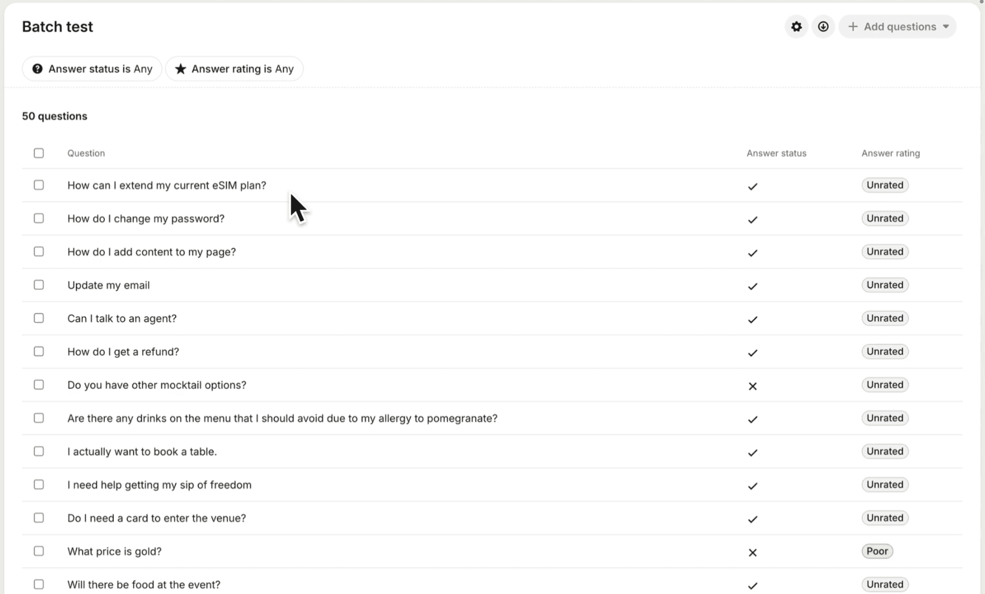
Task: Select the 'Update my email' row checkbox
Action: 39,285
